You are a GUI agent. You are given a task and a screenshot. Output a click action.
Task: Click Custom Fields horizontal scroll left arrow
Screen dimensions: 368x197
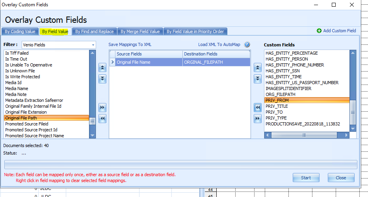point(268,135)
